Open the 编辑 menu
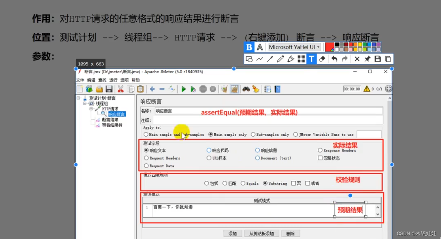 coord(91,80)
